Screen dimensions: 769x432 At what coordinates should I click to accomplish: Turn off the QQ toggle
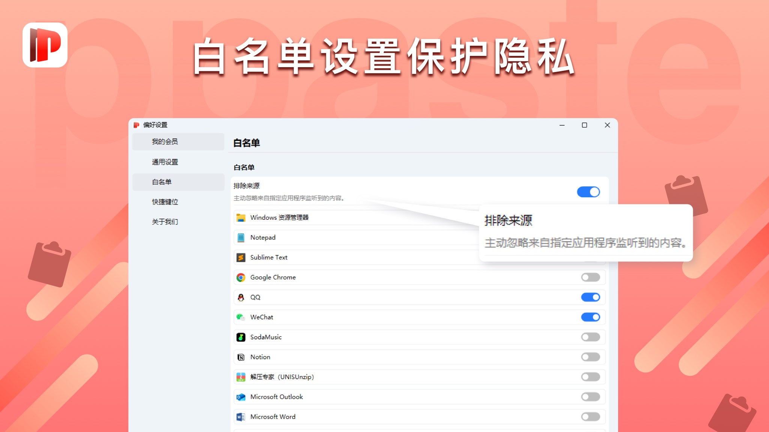[590, 297]
